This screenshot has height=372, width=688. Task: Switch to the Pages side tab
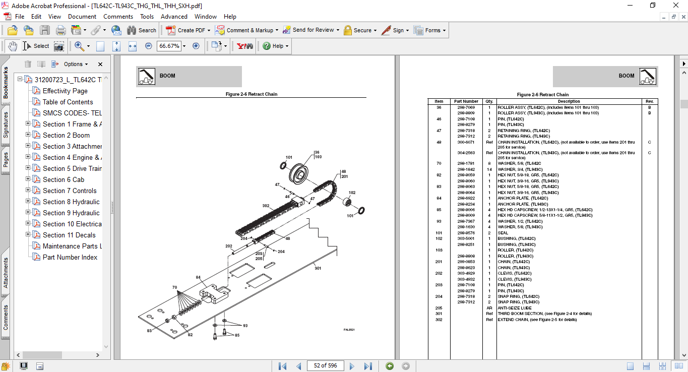pyautogui.click(x=6, y=160)
